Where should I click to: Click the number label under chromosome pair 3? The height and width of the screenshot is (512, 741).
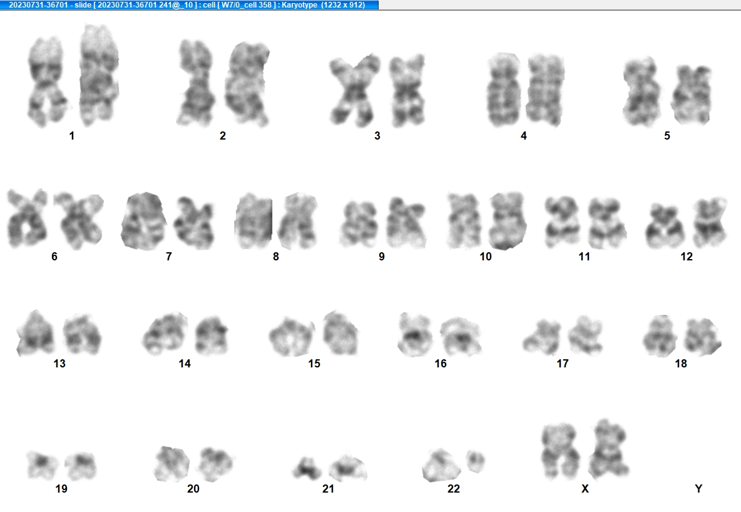pos(377,136)
